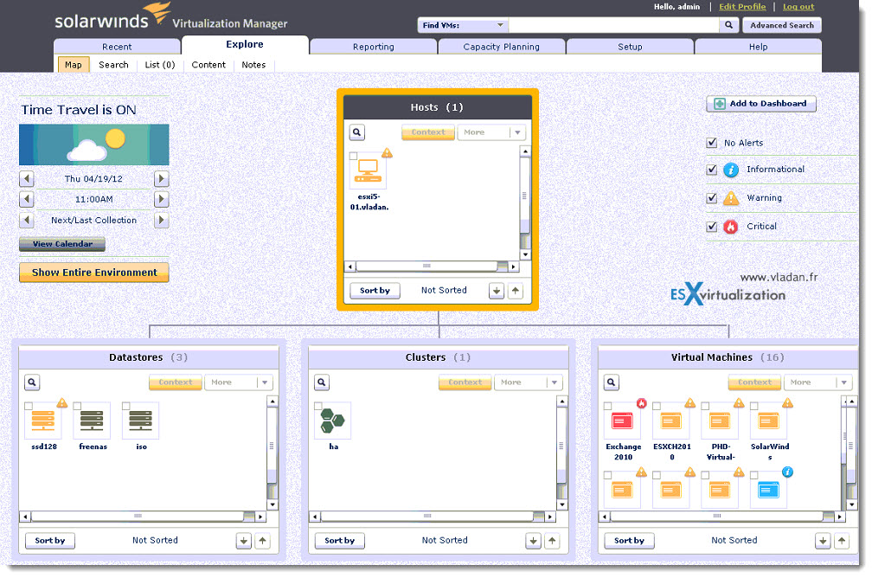Jump to last collection arrow
Image resolution: width=872 pixels, height=578 pixels.
tap(27, 220)
